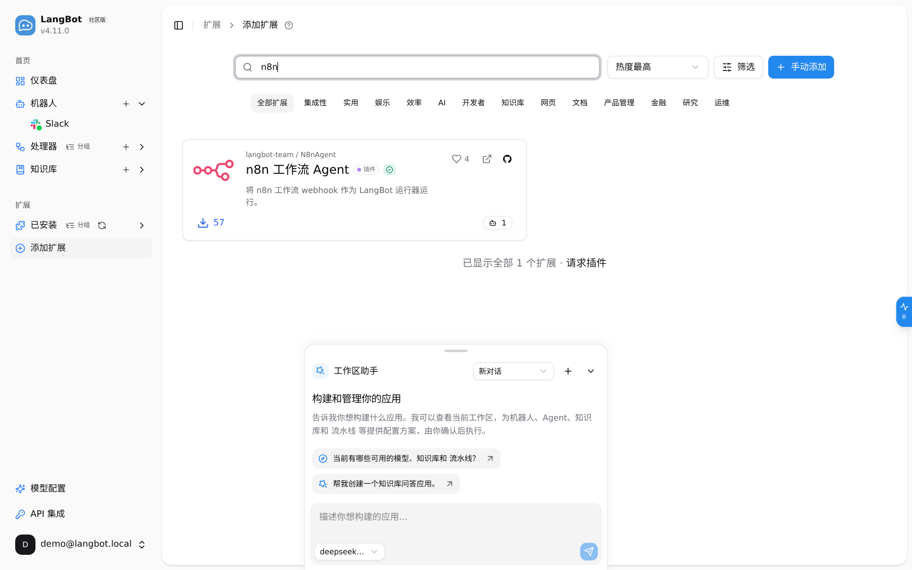Select the 集成性 category tab
912x570 pixels.
[315, 103]
